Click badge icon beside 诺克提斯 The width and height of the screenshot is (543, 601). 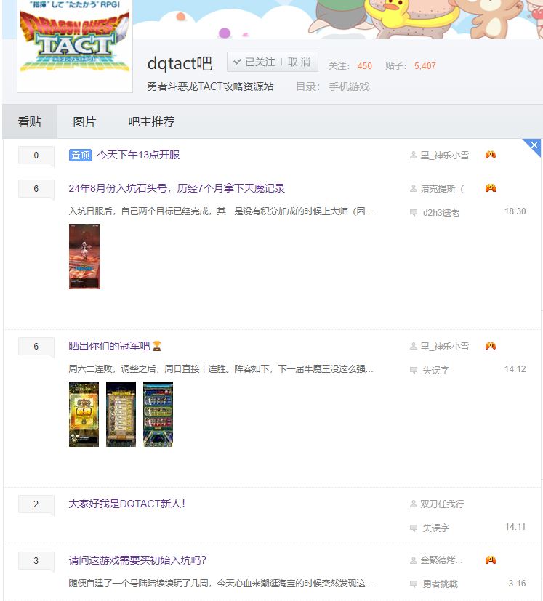coord(491,187)
